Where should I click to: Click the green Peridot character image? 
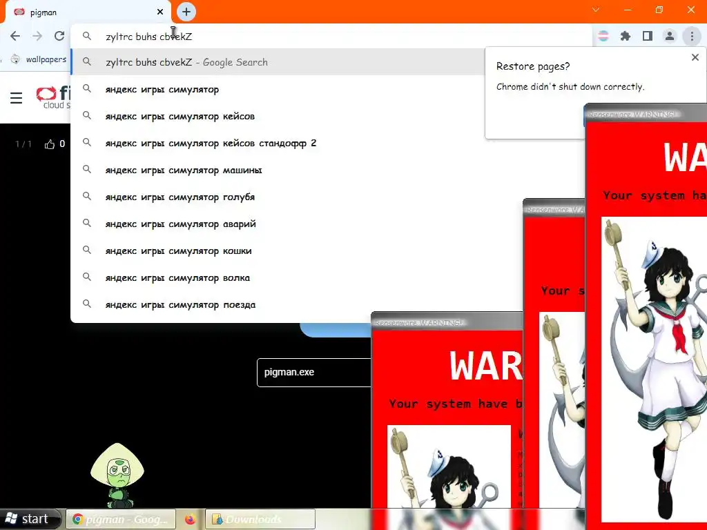pyautogui.click(x=117, y=475)
